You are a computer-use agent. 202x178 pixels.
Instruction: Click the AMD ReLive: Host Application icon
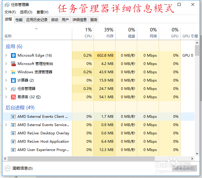click(x=13, y=142)
